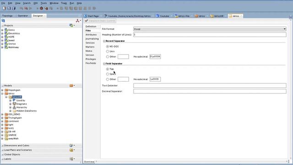Select MS-DOS record separator

tap(108, 46)
